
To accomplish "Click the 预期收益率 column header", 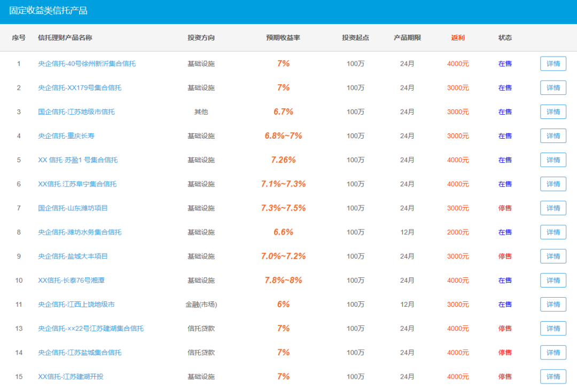I will coord(283,37).
